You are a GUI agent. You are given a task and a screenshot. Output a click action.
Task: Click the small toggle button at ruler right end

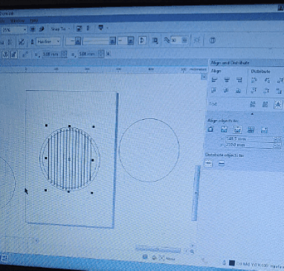tap(204, 77)
